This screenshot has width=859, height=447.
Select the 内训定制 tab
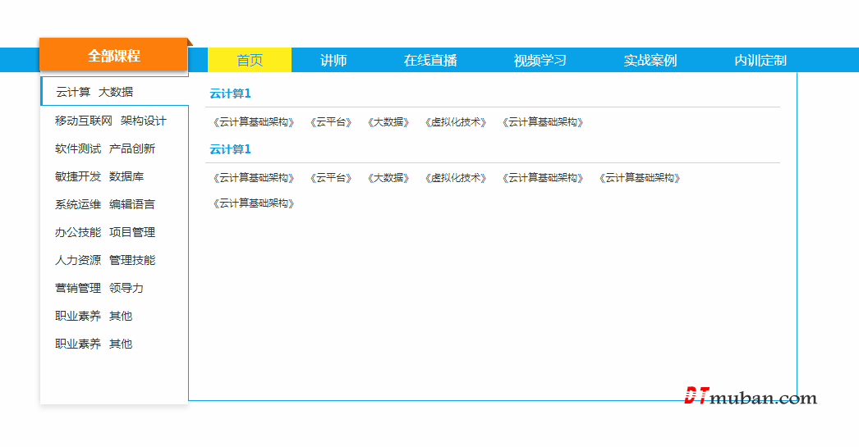[x=760, y=60]
